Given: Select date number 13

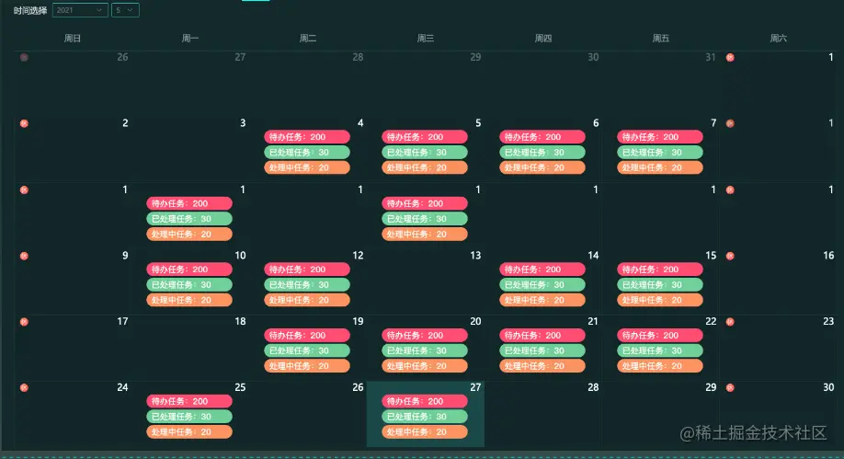Looking at the screenshot, I should pos(476,256).
